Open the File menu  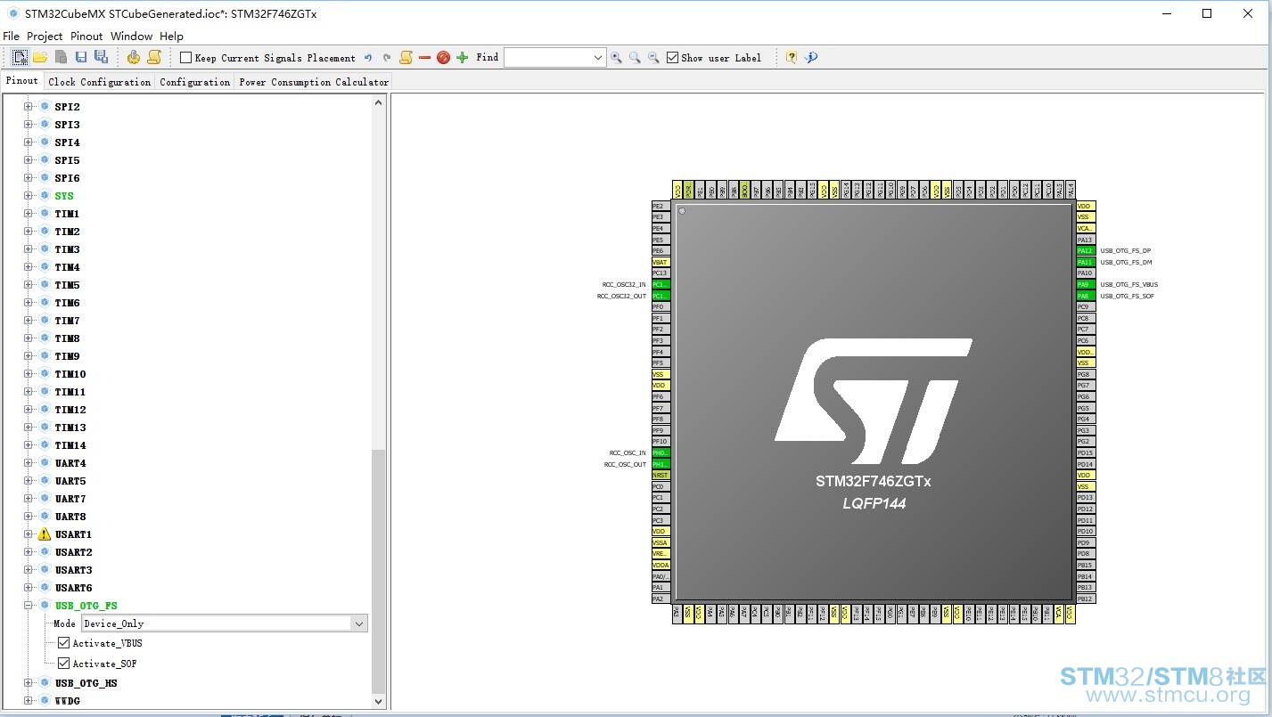(11, 37)
